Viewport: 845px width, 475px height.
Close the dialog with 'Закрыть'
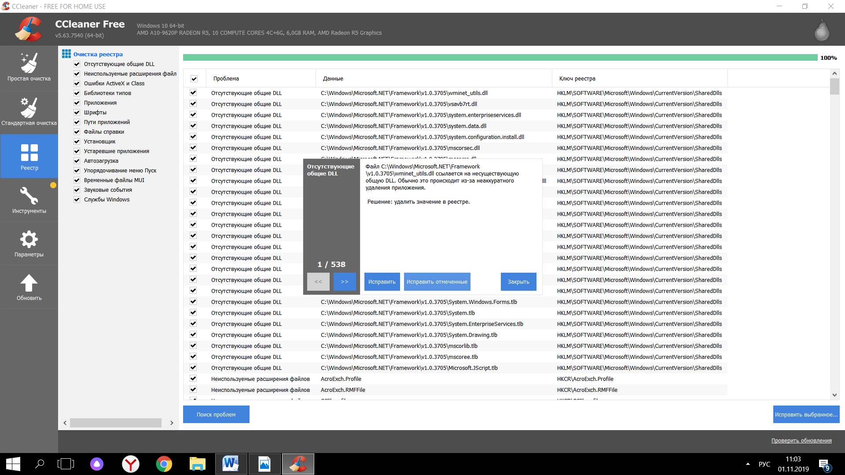coord(518,282)
